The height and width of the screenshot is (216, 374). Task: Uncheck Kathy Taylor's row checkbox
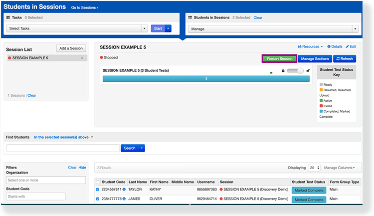tap(98, 190)
